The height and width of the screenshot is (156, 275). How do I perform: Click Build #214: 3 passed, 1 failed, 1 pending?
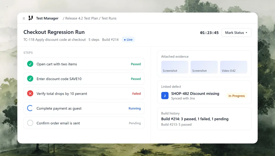(195, 119)
